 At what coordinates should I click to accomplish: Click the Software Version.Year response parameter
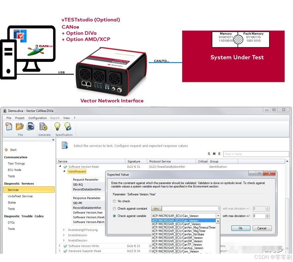(x=88, y=212)
